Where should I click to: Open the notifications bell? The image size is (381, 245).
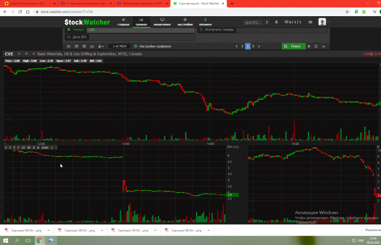tap(276, 22)
